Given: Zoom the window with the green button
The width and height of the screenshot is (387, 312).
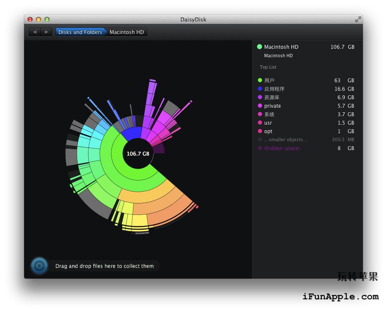Looking at the screenshot, I should [x=47, y=19].
